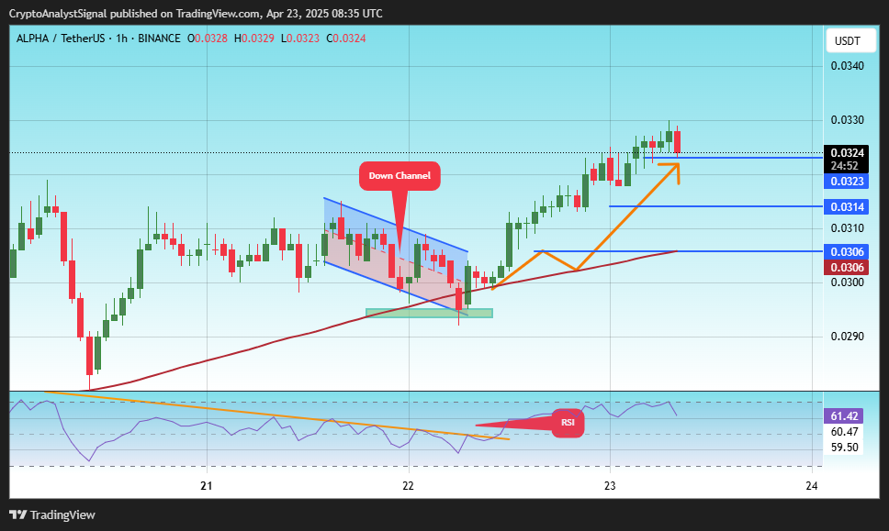Click date 21 on time axis
889x531 pixels.
coord(207,486)
